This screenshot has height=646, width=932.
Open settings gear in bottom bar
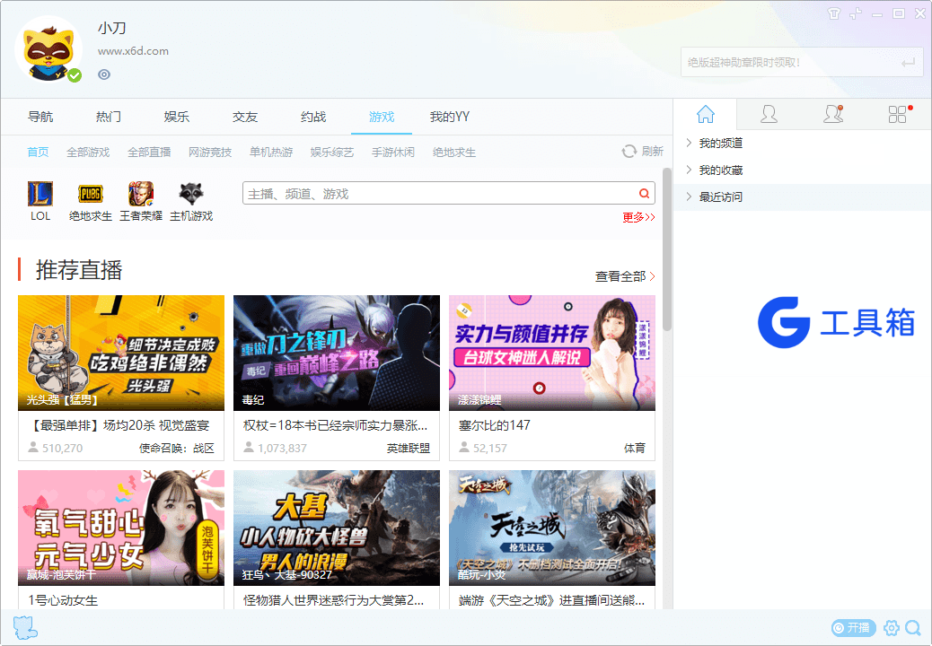tap(891, 627)
